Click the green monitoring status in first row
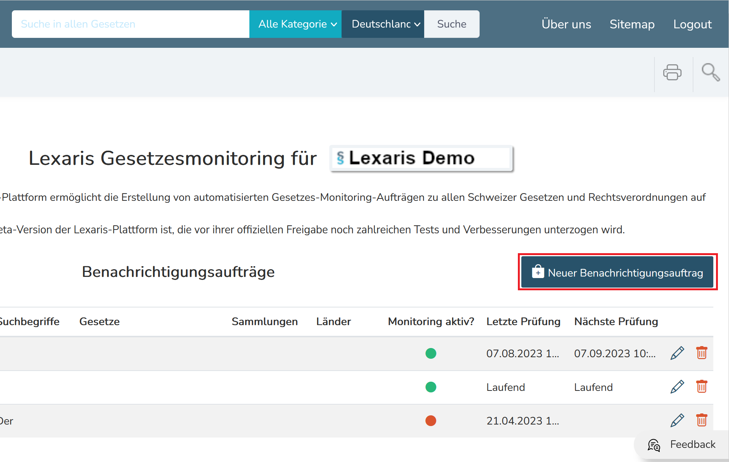Screen dimensions: 729x462 pos(431,353)
